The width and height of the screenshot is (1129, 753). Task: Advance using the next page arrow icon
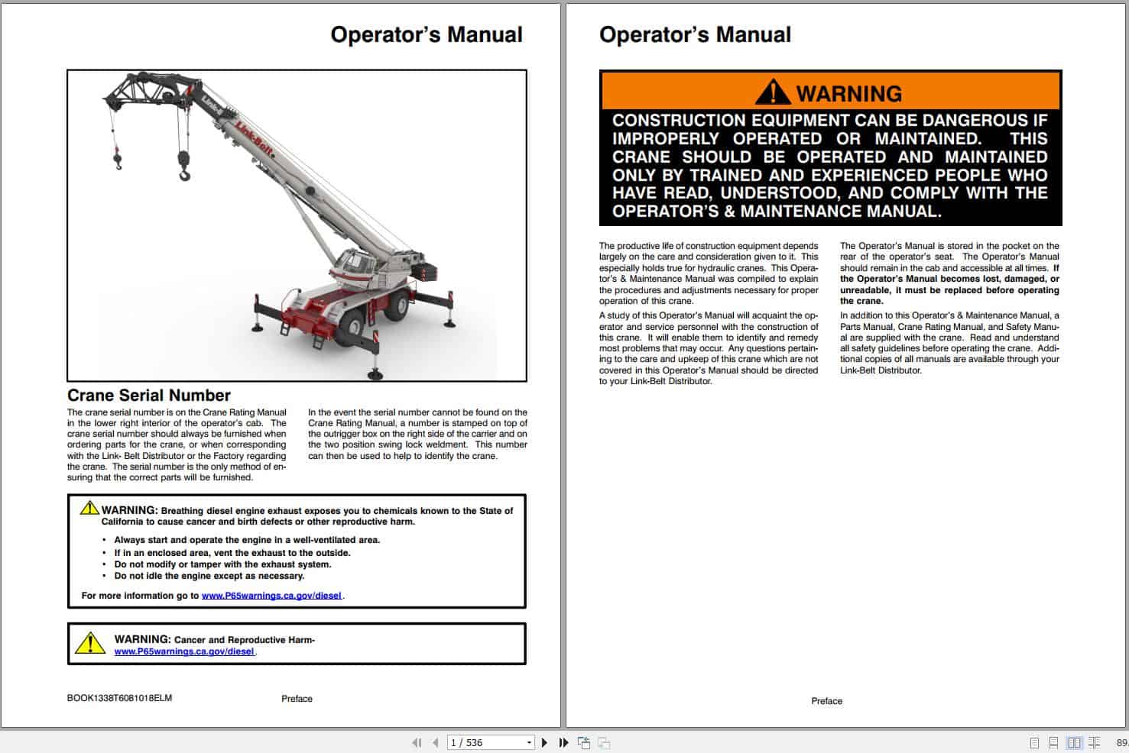coord(544,742)
